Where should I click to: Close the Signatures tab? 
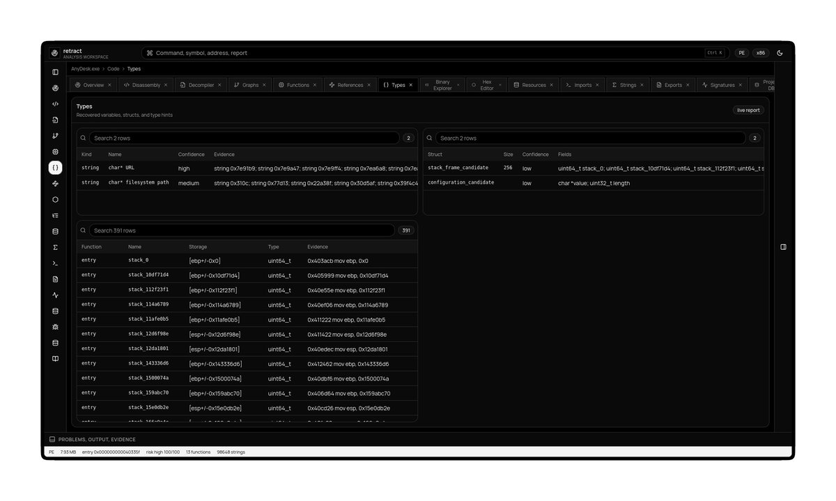click(x=741, y=85)
